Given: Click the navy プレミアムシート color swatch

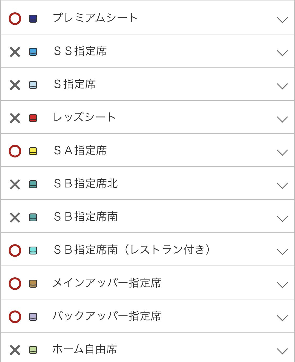Looking at the screenshot, I should (x=33, y=19).
